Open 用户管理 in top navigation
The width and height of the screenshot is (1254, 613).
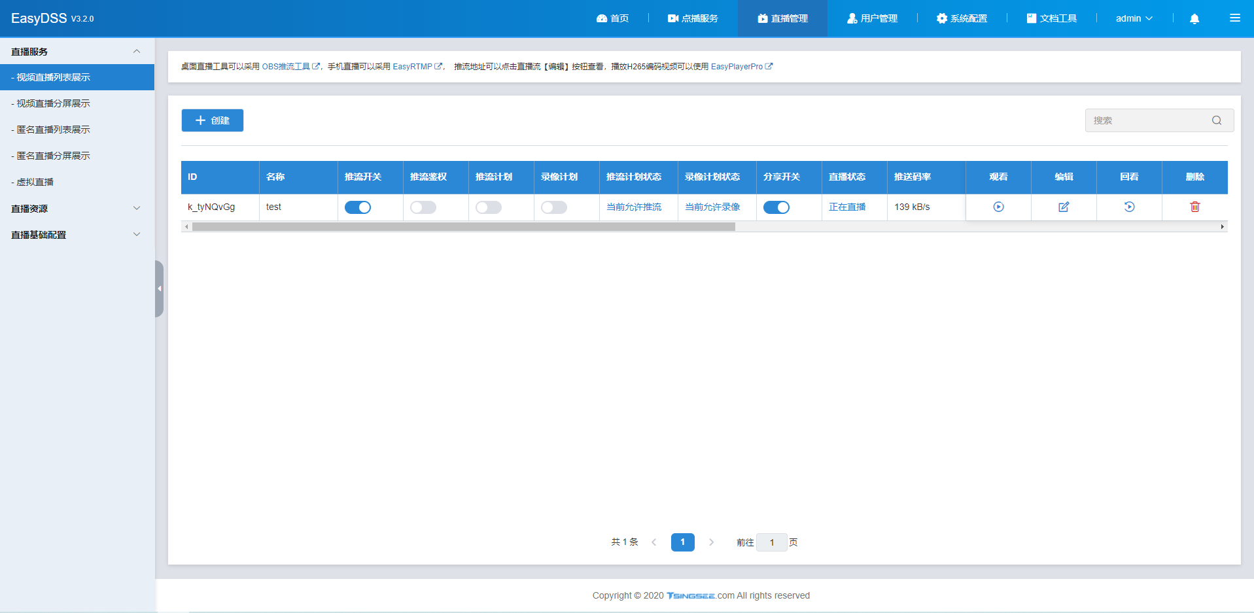pyautogui.click(x=872, y=18)
